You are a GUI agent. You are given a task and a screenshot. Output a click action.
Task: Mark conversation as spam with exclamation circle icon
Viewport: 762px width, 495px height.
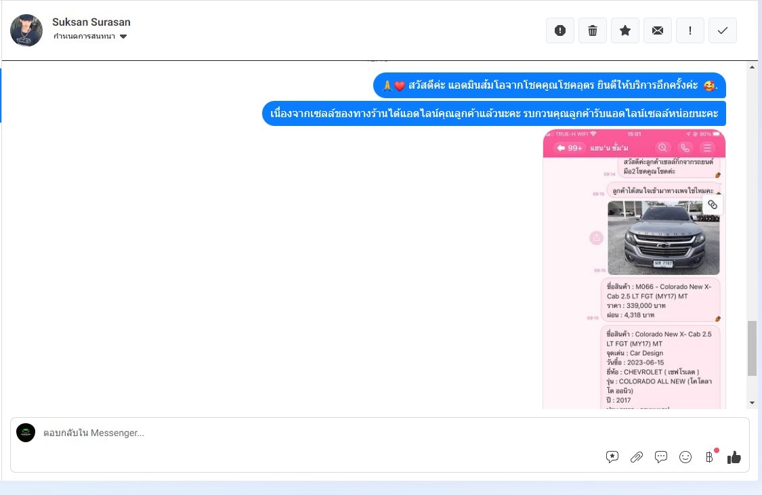point(560,30)
